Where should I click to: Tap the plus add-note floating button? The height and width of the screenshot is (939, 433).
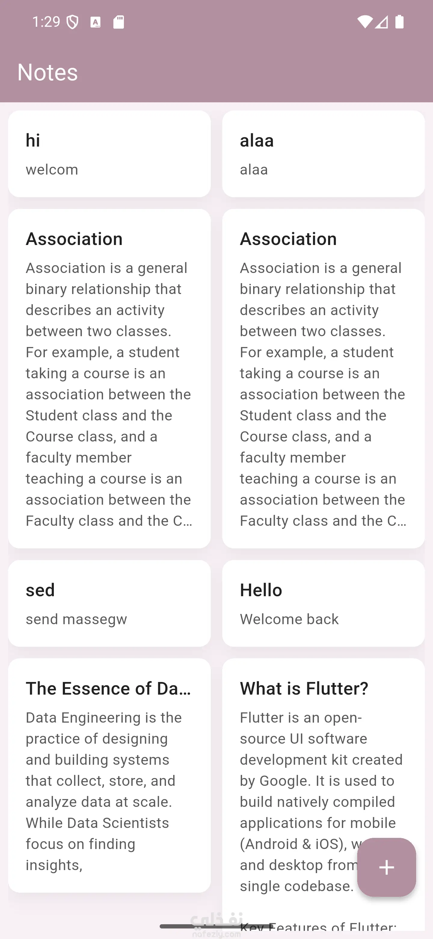tap(386, 867)
